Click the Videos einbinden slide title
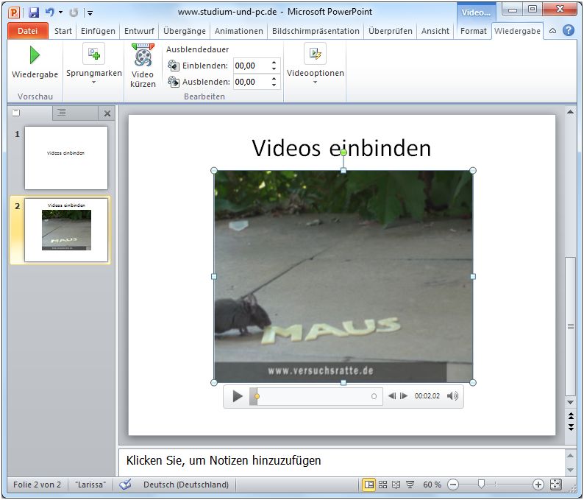Image resolution: width=584 pixels, height=500 pixels. (x=341, y=148)
